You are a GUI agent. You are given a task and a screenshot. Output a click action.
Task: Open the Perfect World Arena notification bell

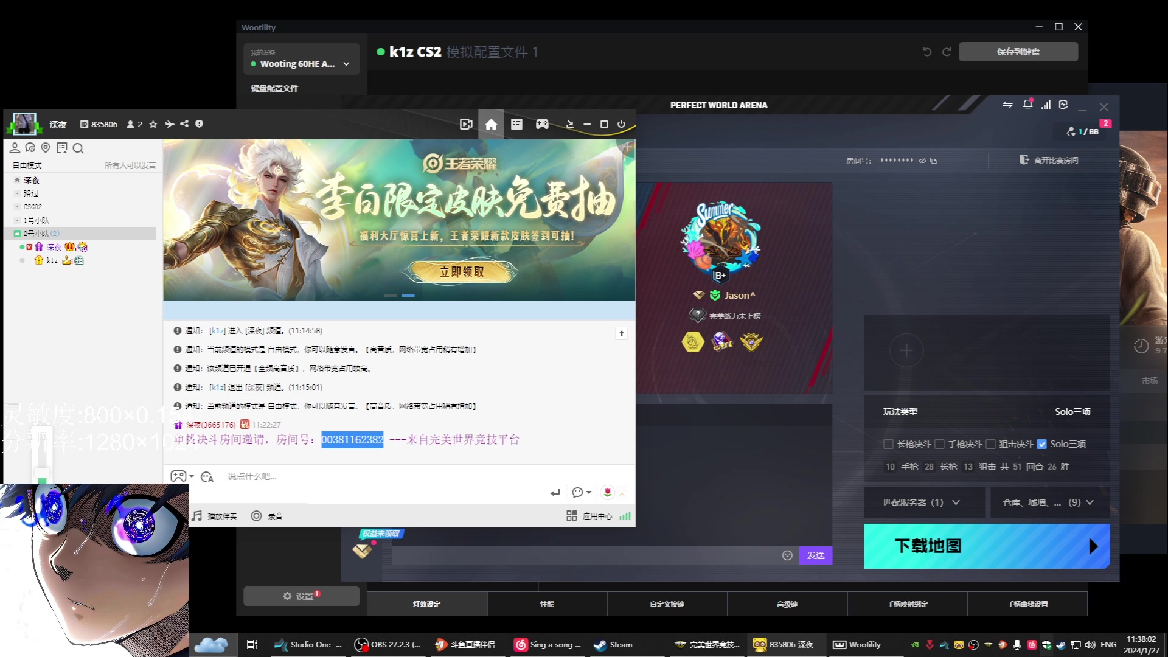[1027, 105]
